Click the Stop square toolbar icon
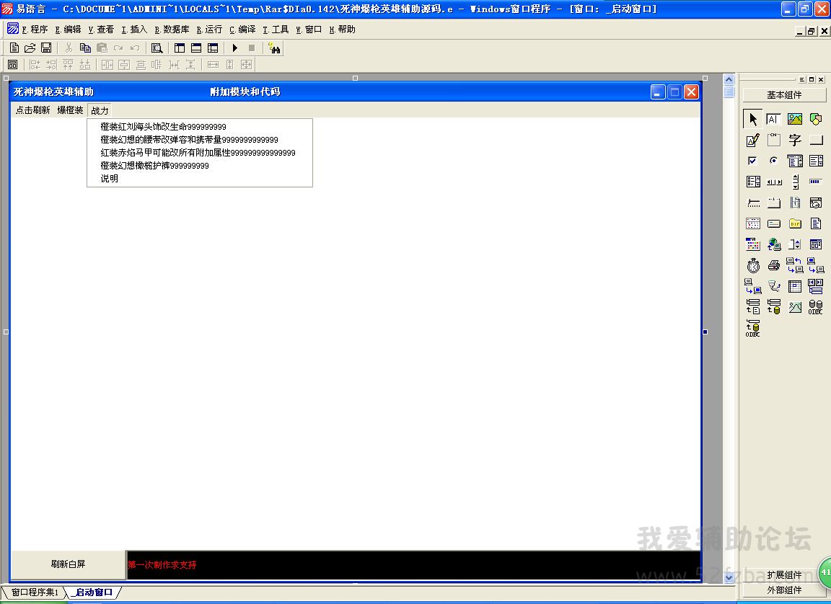 coord(252,48)
